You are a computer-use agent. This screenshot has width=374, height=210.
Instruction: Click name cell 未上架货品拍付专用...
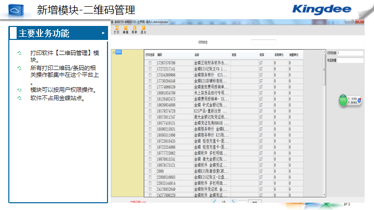[211, 93]
